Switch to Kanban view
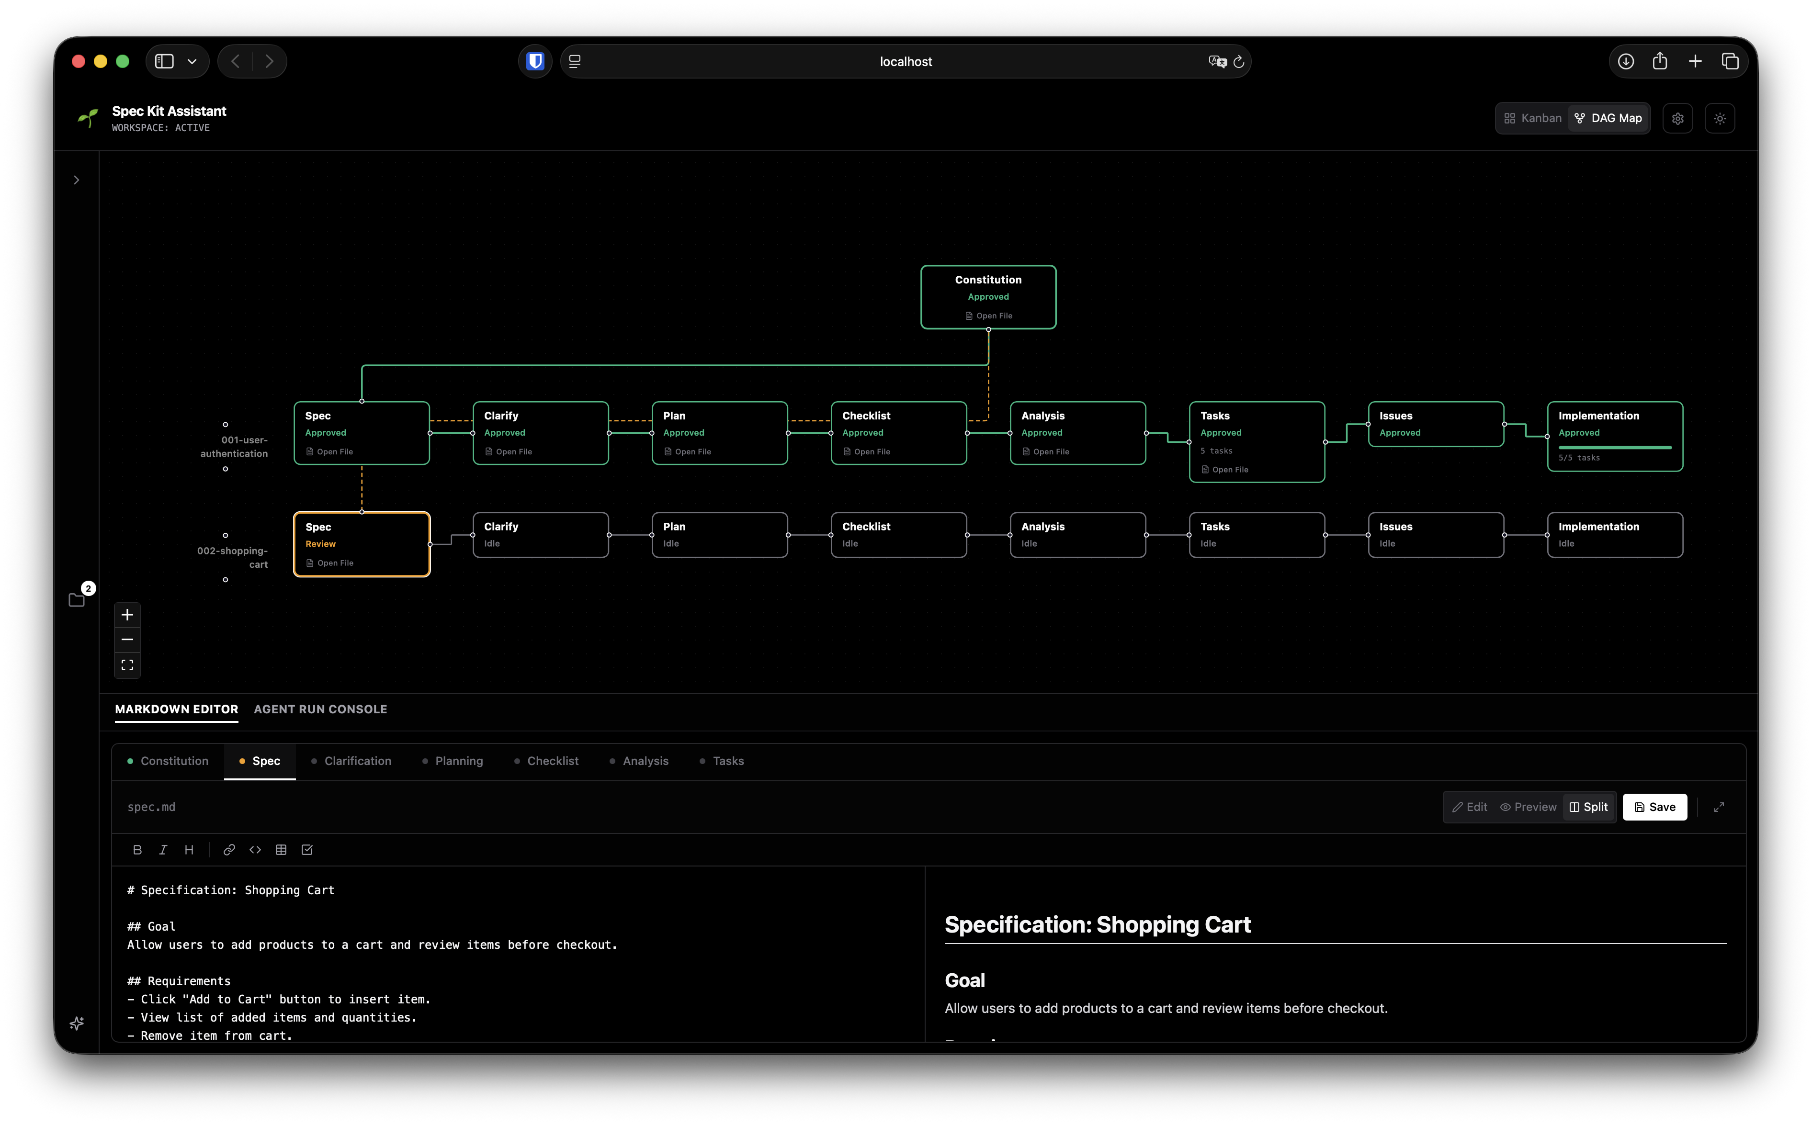 (1532, 118)
